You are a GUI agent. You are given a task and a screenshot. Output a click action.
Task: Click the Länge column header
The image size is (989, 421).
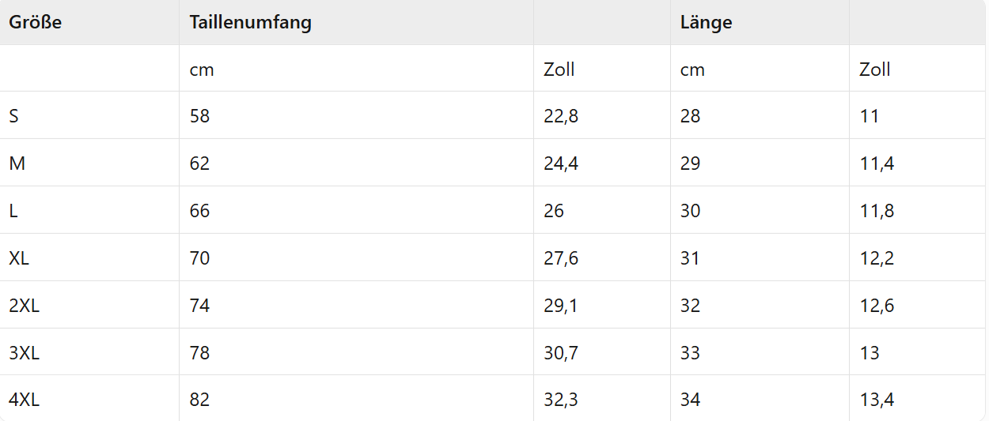[x=707, y=22]
